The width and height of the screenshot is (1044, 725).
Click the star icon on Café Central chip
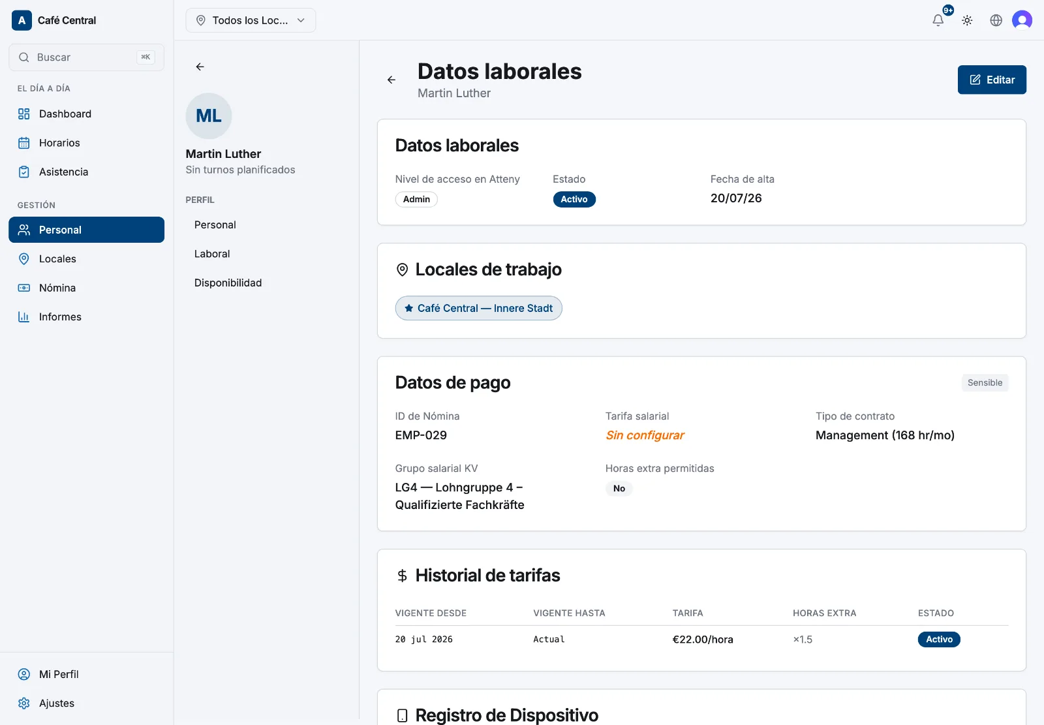pos(409,308)
